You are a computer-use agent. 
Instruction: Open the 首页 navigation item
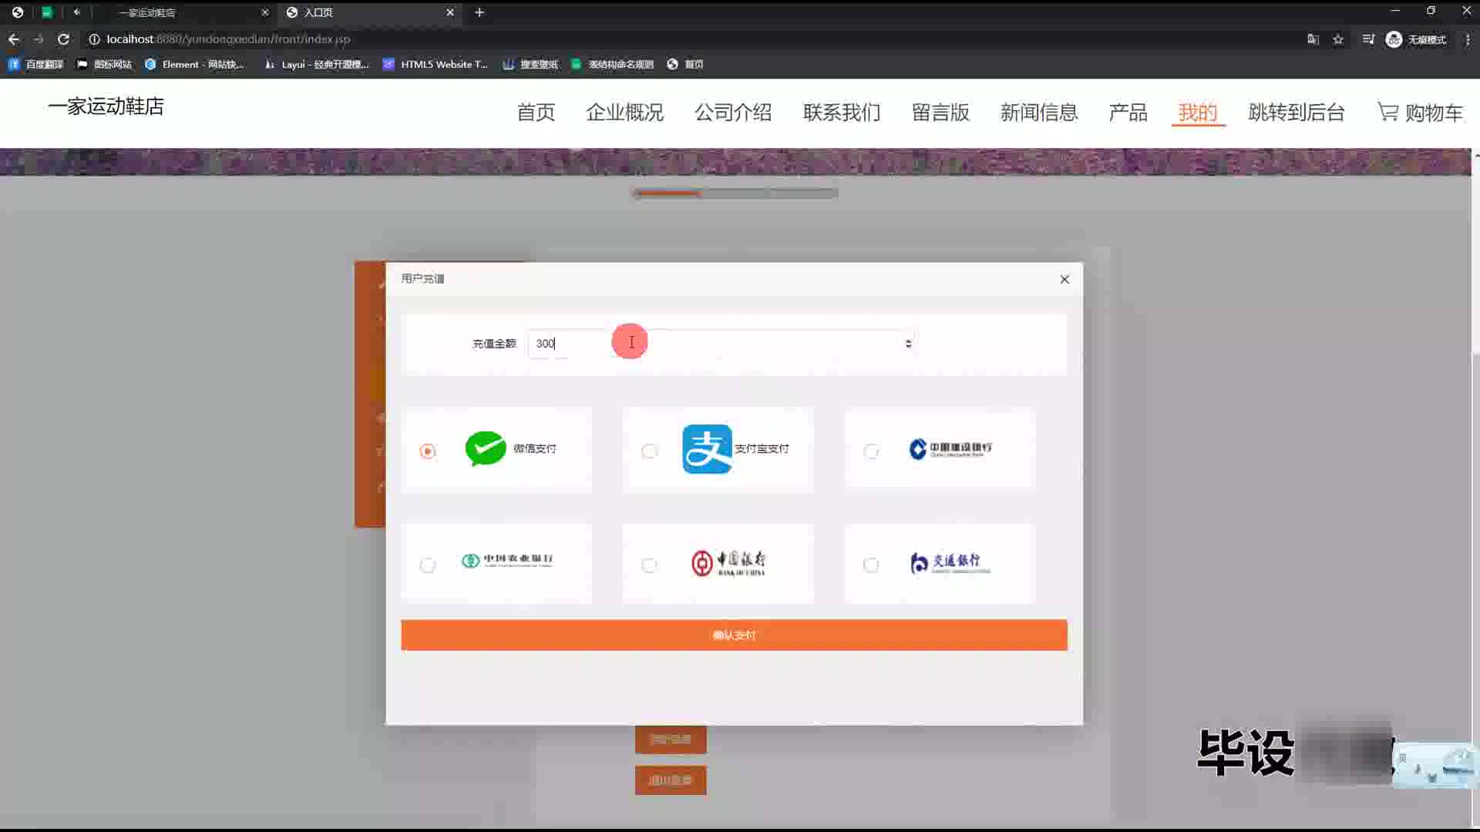pos(536,112)
